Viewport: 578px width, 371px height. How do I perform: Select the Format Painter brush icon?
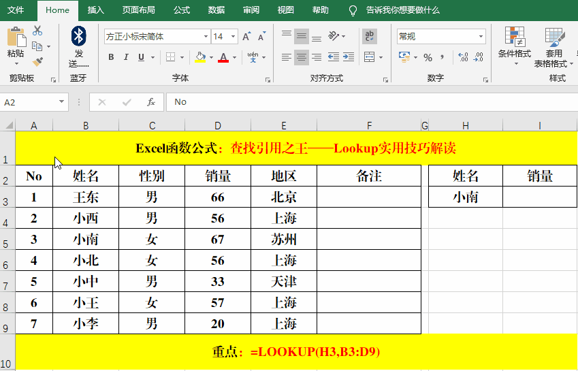37,61
